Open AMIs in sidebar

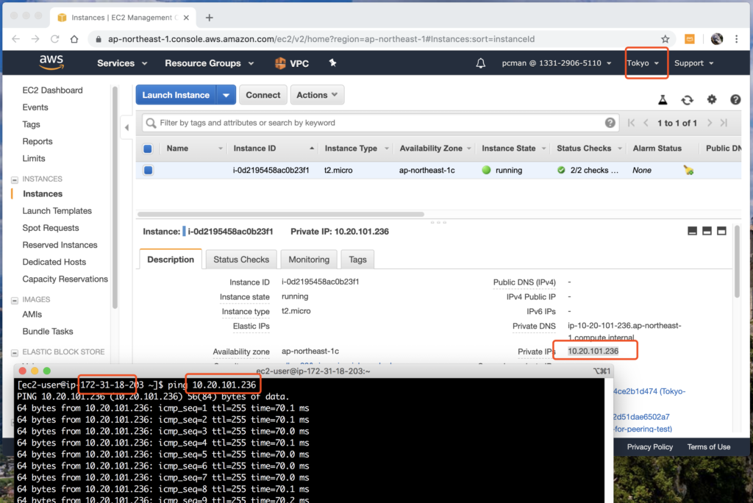[x=32, y=314]
